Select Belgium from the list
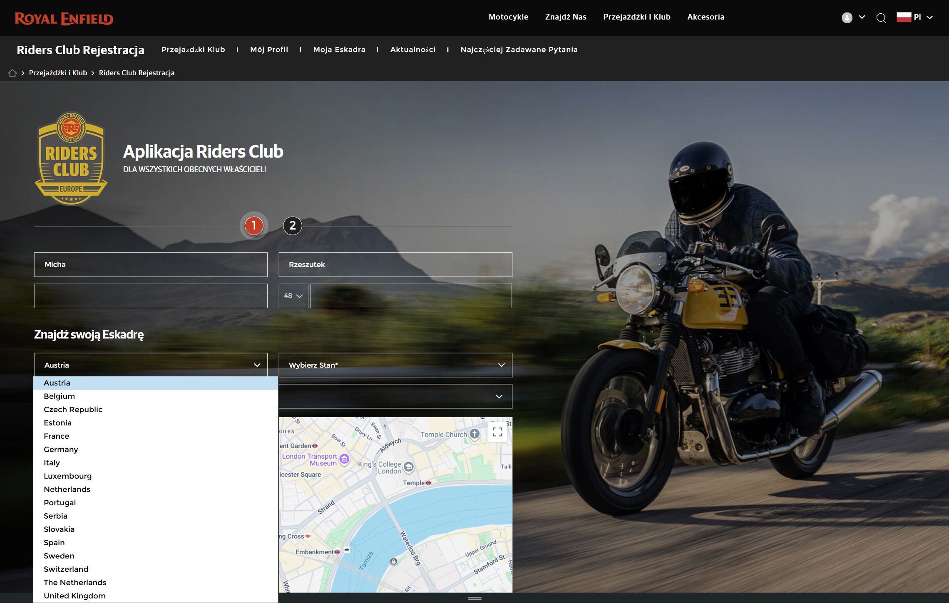Image resolution: width=949 pixels, height=603 pixels. point(156,396)
